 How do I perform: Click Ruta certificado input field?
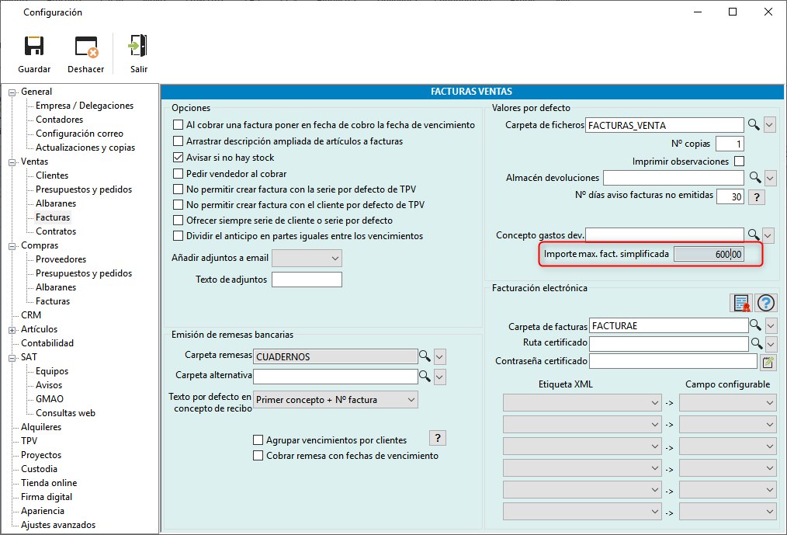tap(668, 344)
